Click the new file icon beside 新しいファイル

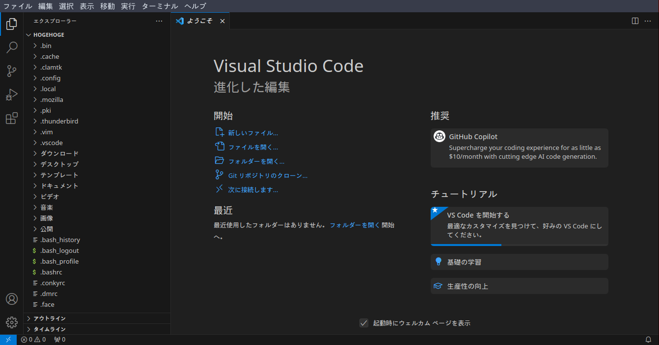pyautogui.click(x=220, y=132)
